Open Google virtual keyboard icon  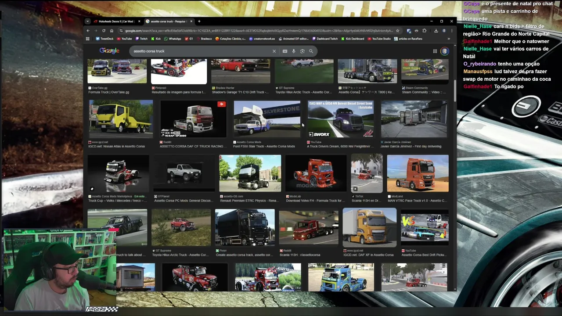click(x=285, y=51)
